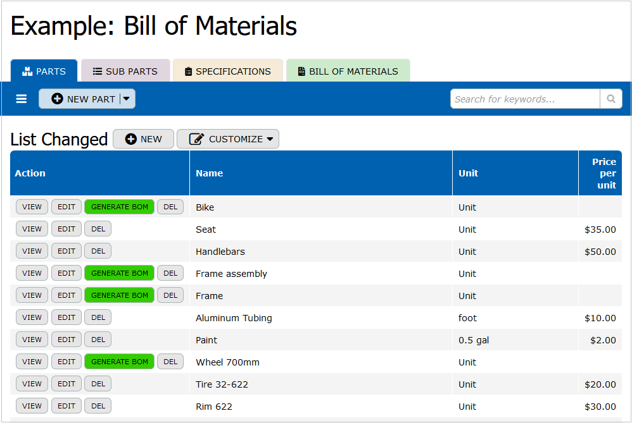Click the Sub Parts list icon
The width and height of the screenshot is (632, 423).
click(x=98, y=71)
